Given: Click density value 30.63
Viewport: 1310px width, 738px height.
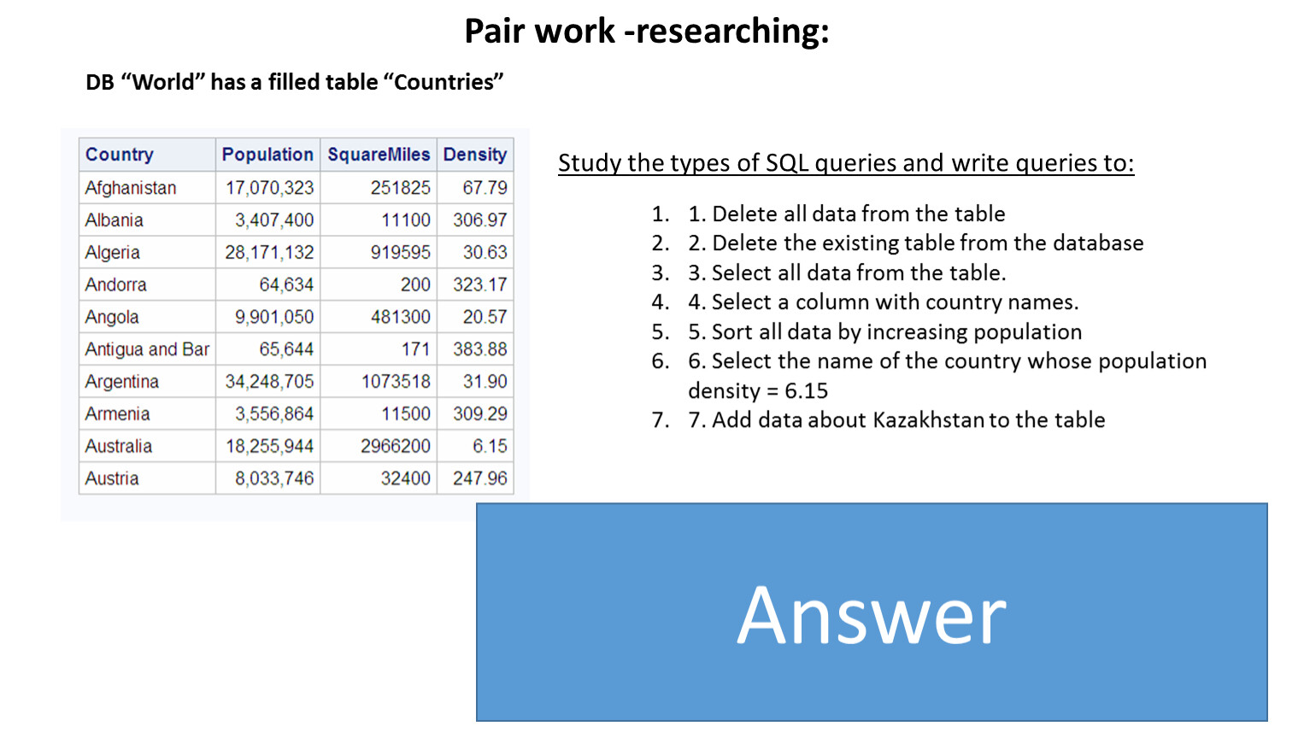Looking at the screenshot, I should (x=485, y=253).
